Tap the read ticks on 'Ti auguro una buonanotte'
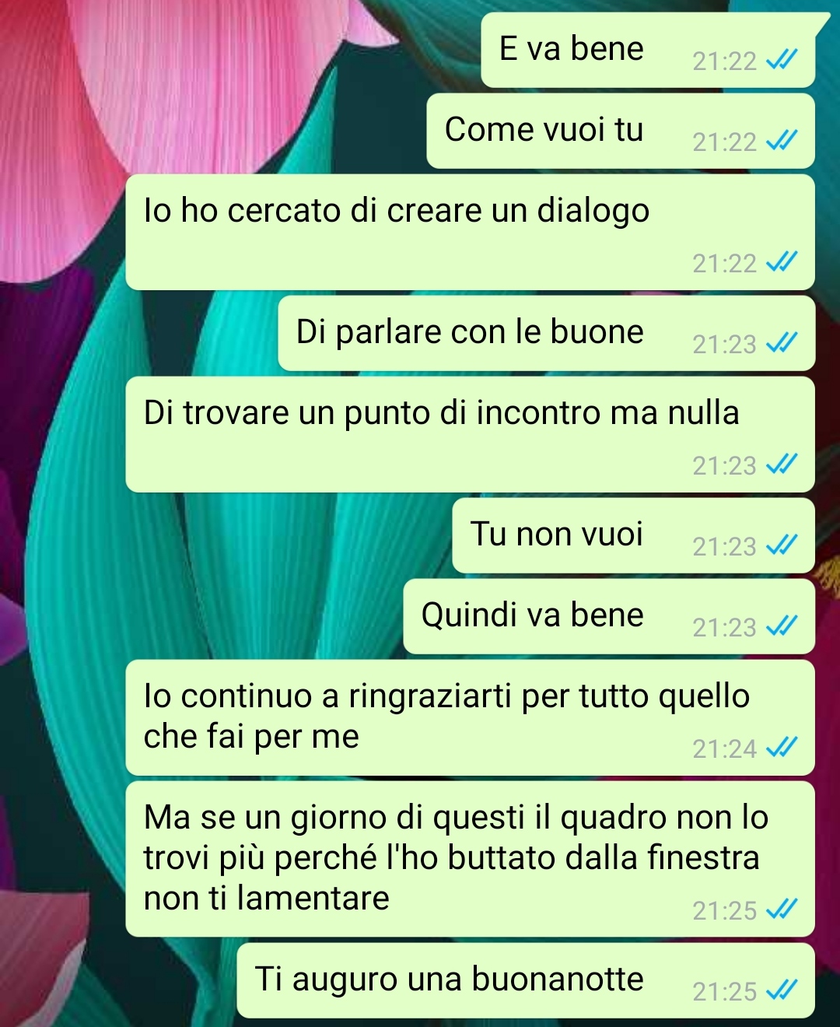Image resolution: width=840 pixels, height=1027 pixels. click(782, 990)
